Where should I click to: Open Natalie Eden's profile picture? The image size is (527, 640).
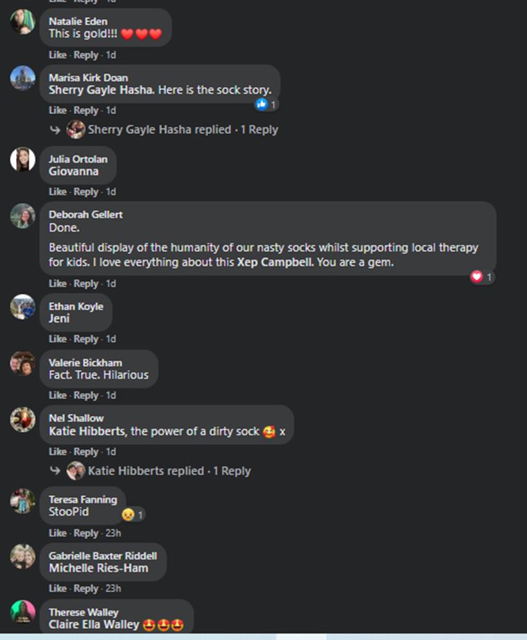click(x=23, y=22)
